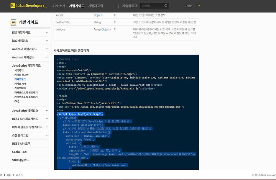Open the user account dropdown arrow

point(199,5)
